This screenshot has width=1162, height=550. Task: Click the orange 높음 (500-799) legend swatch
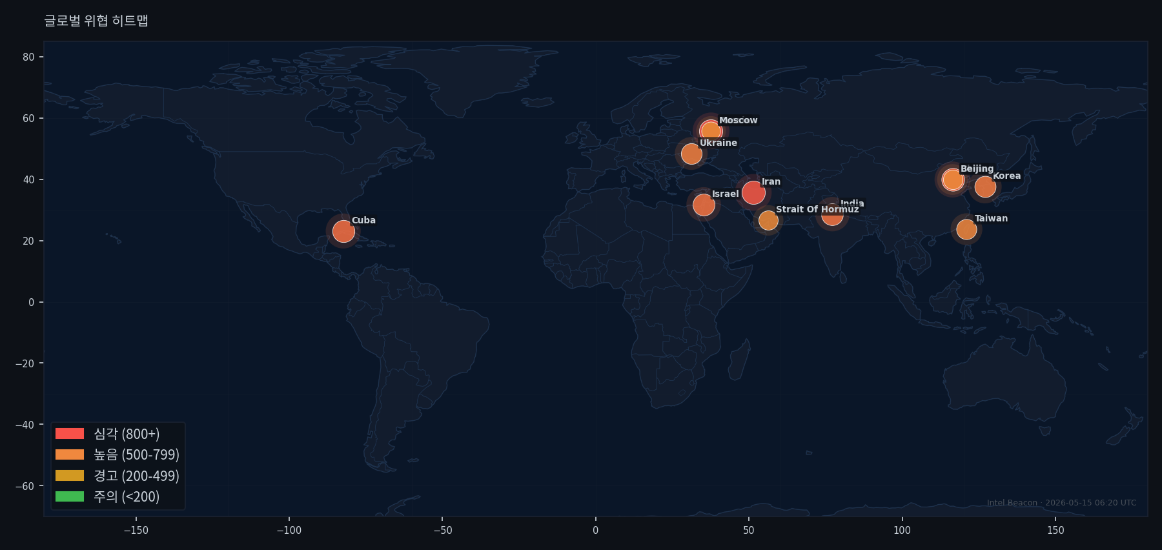tap(70, 454)
